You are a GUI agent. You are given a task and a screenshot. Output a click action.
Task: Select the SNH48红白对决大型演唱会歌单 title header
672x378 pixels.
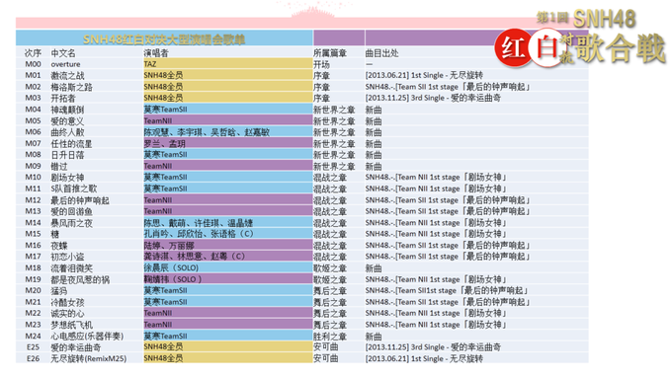click(x=164, y=39)
